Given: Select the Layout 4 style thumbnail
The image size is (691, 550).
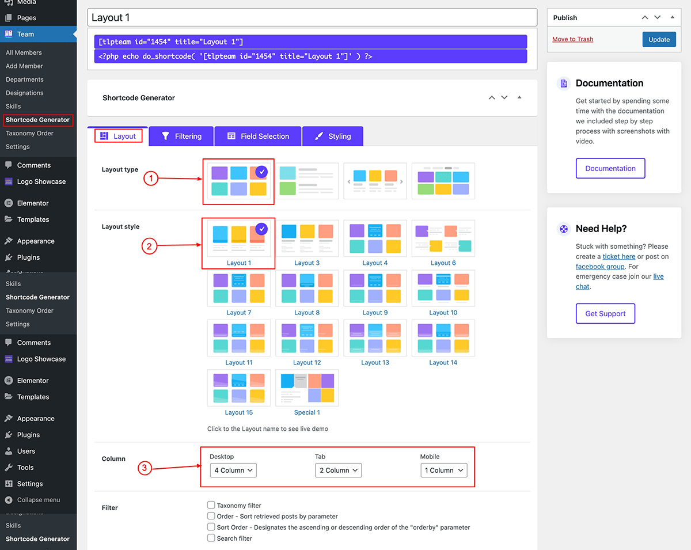Looking at the screenshot, I should coord(375,238).
